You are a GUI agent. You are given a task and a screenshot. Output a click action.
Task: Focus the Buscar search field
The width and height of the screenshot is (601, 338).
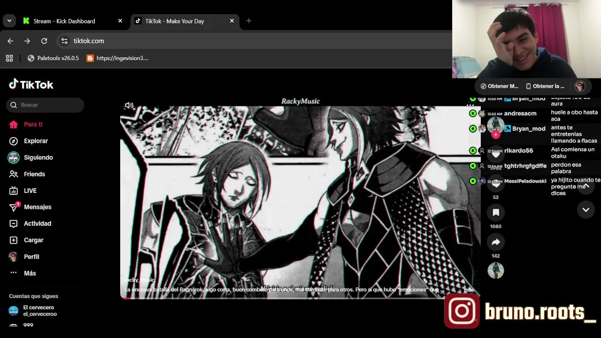[45, 105]
